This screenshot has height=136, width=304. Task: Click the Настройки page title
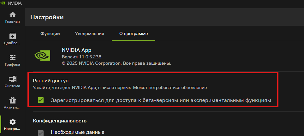[x=47, y=17]
